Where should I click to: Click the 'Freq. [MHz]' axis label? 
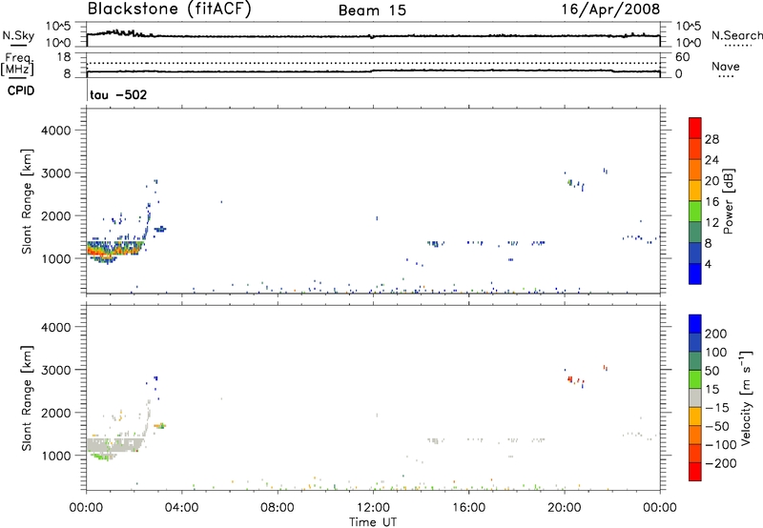(17, 64)
